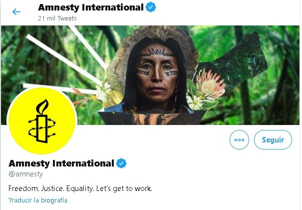Click the 21 mil Tweets count

click(x=57, y=18)
